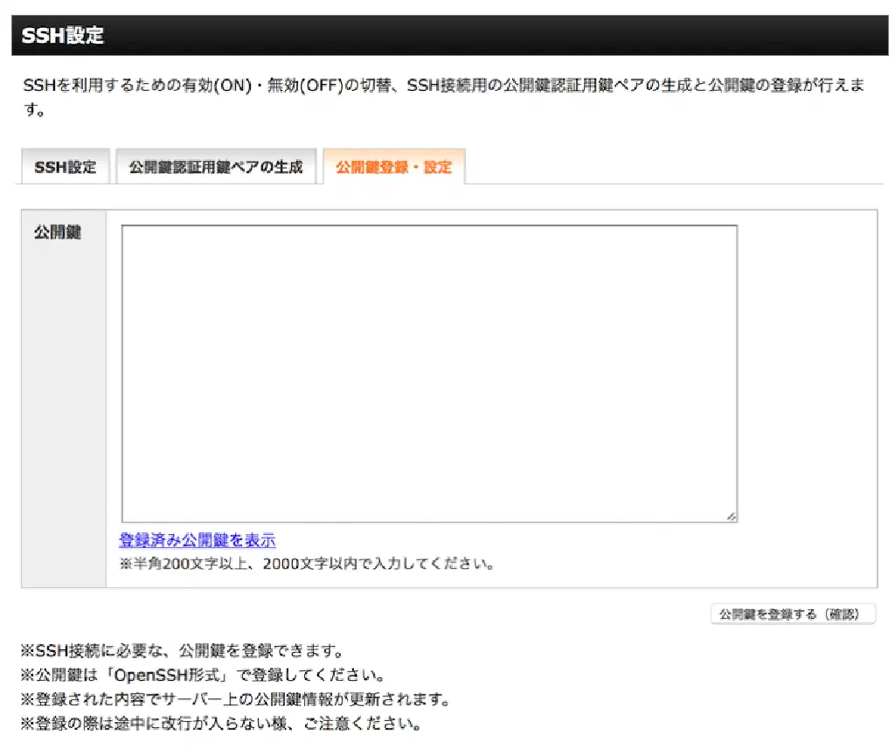Click inside the 公開鍵 text area
The height and width of the screenshot is (749, 895).
pos(428,373)
